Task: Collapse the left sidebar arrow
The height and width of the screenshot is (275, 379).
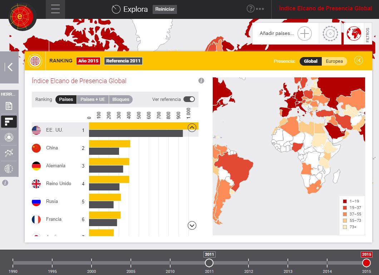Action: point(9,67)
